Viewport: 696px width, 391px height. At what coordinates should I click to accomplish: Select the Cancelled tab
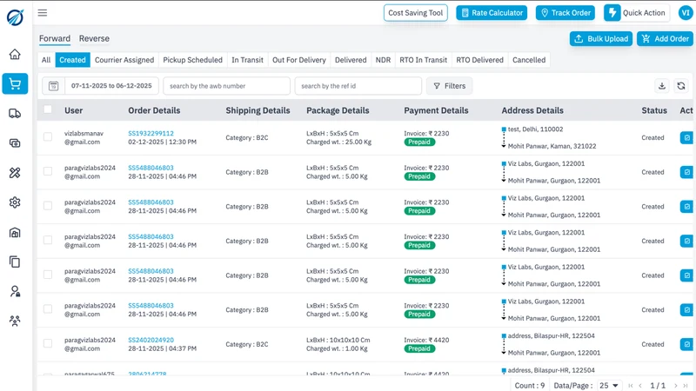(529, 60)
